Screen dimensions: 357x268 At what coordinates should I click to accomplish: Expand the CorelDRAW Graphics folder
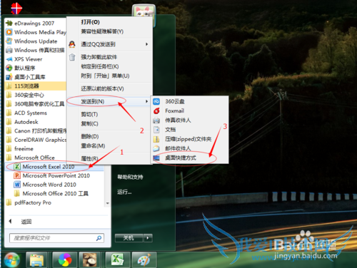[36, 140]
